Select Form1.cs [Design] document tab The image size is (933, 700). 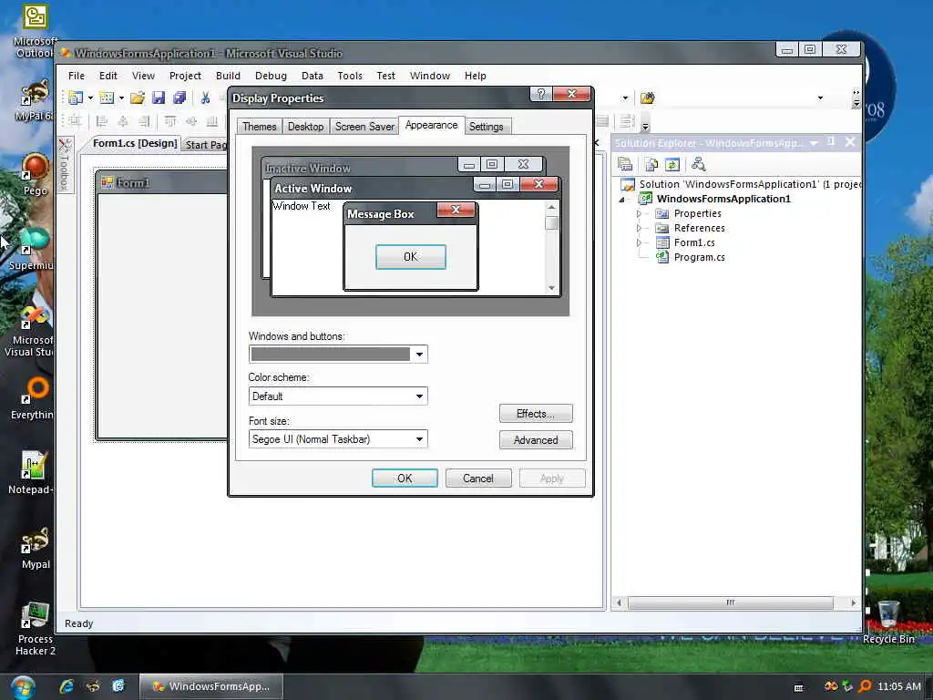tap(135, 143)
